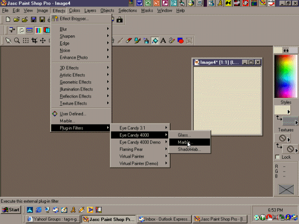Open the Layers menu
This screenshot has width=299, height=224.
90,11
